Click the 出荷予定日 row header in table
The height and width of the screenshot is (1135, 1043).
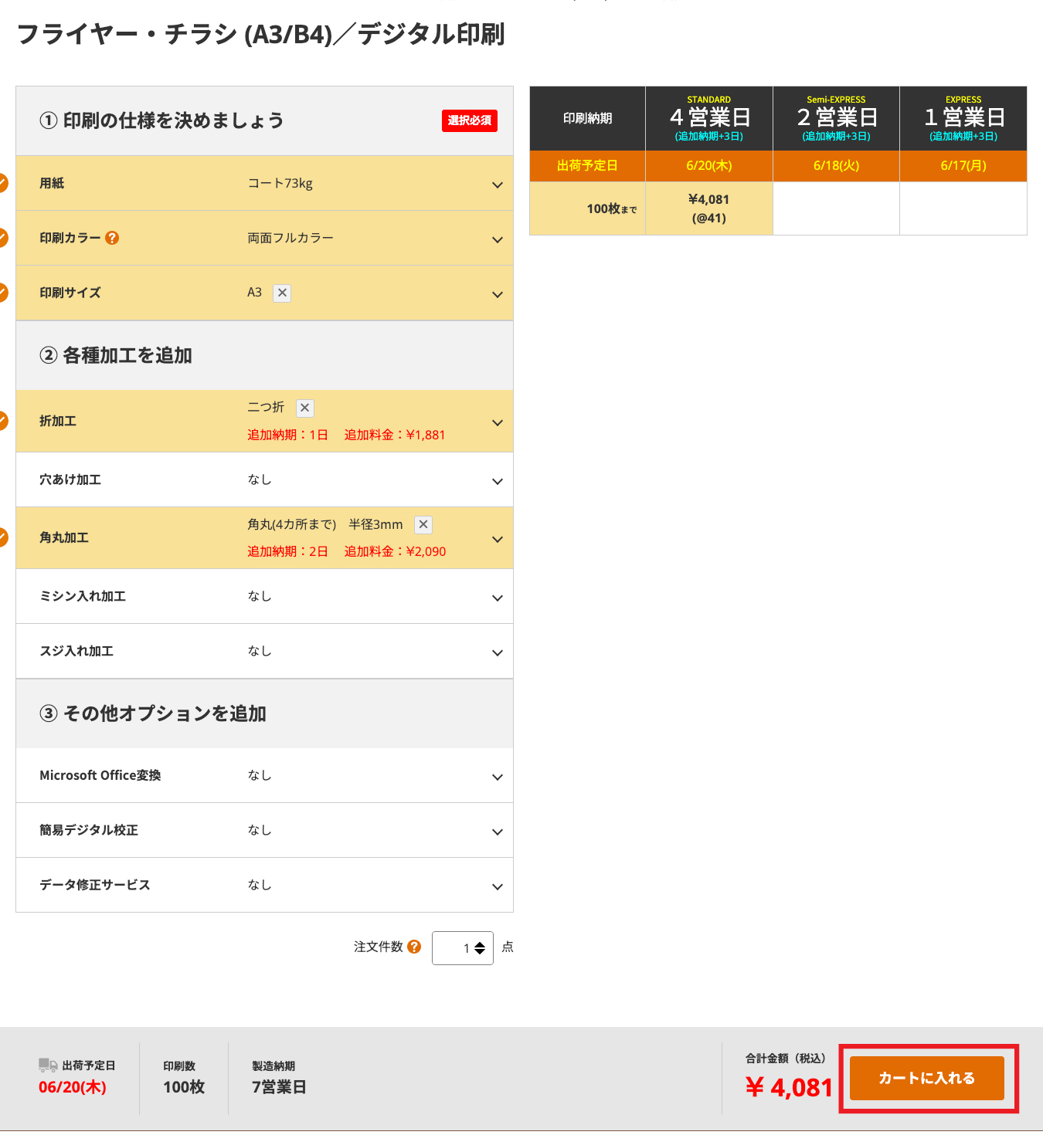tap(587, 166)
